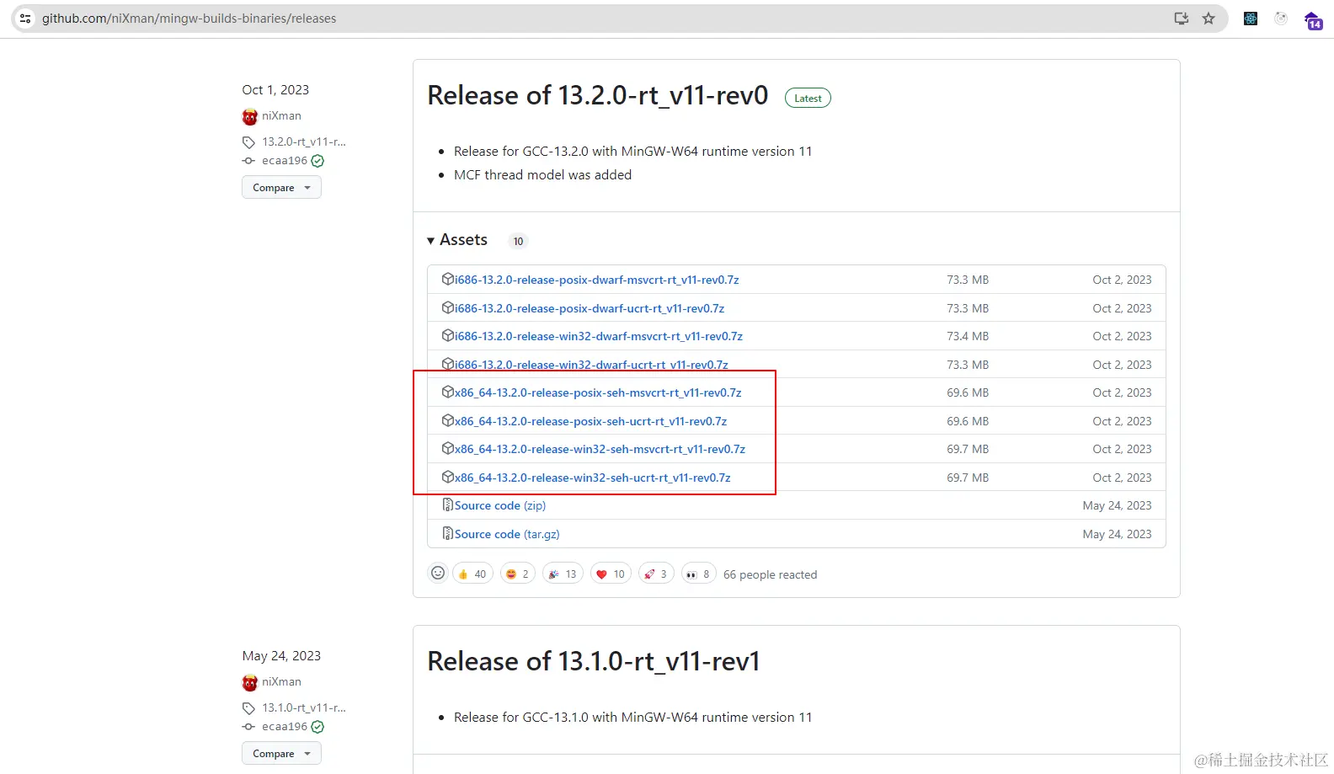This screenshot has width=1334, height=774.
Task: Download x86_64-13.2.0-release-posix-seh-msvcrt-rt_v11-rev0.7z
Action: [598, 392]
